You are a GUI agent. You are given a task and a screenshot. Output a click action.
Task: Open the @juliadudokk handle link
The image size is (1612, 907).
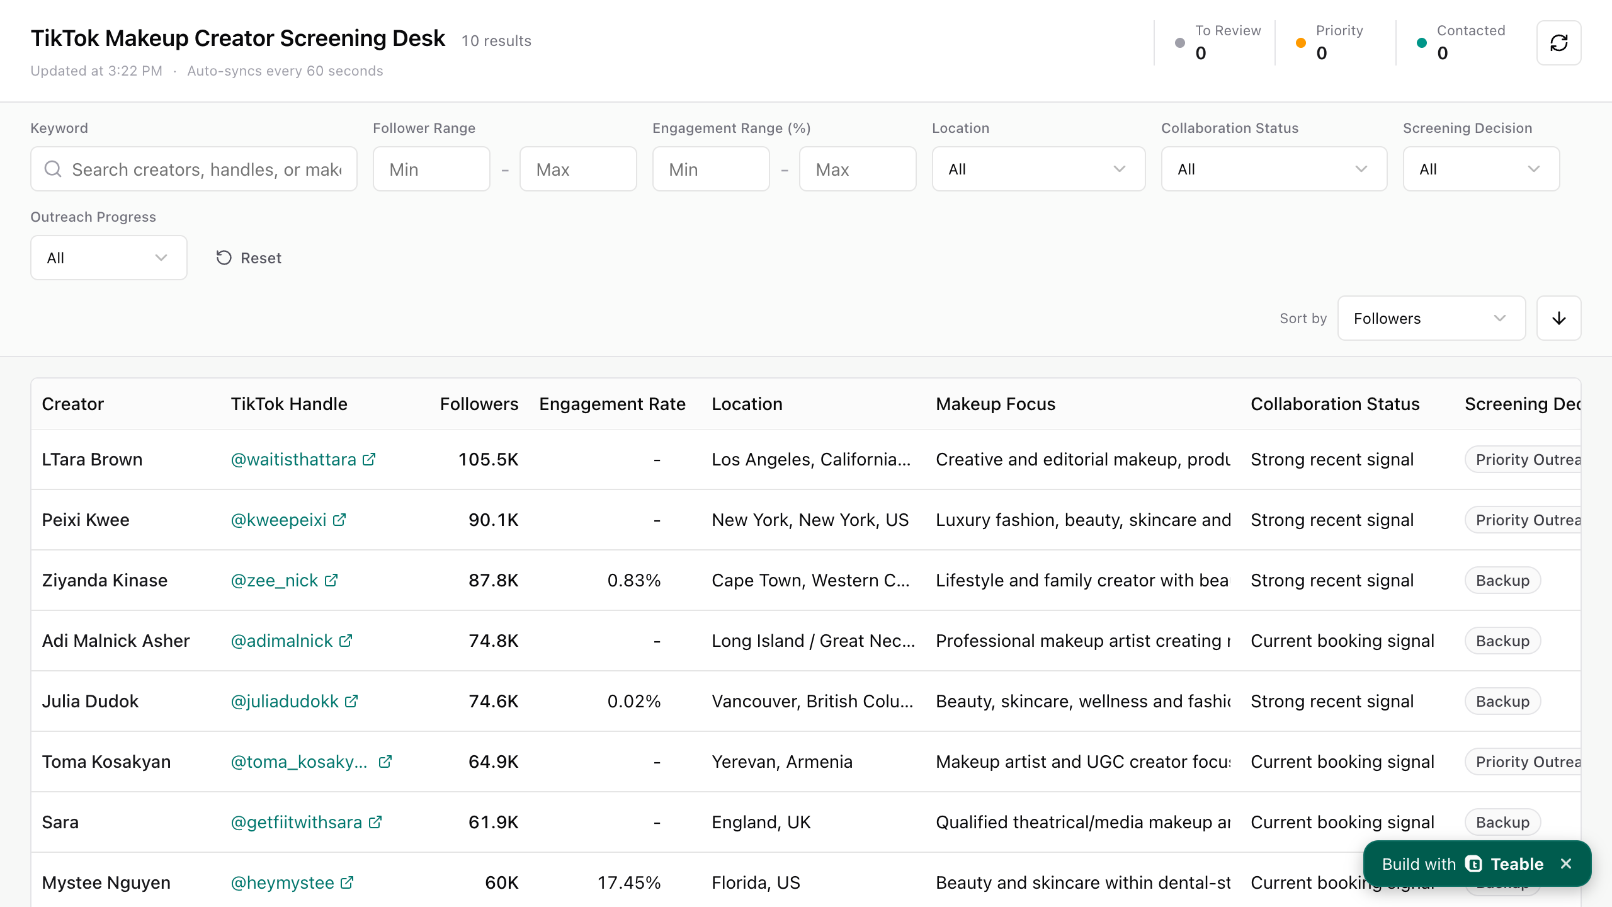285,701
